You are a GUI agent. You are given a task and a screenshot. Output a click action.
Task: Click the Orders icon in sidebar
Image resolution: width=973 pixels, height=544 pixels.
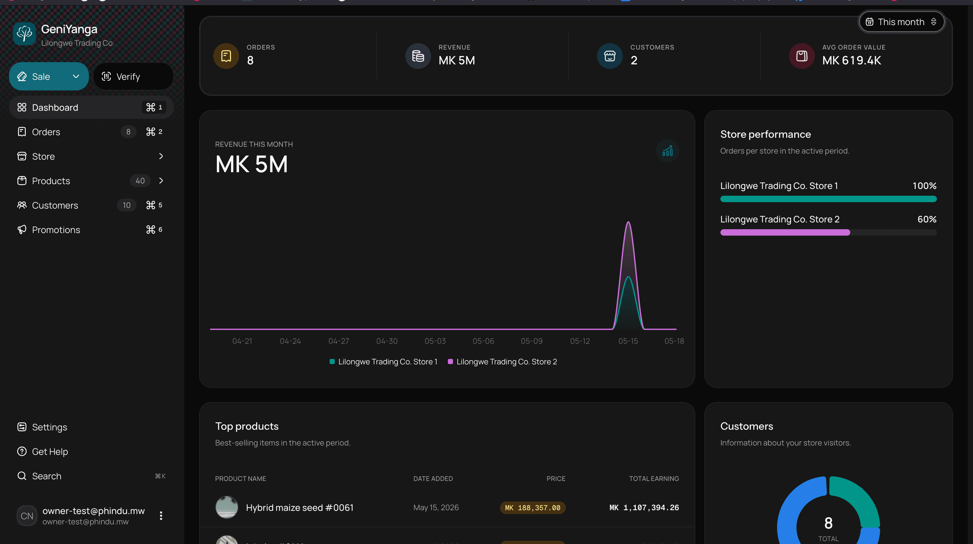[x=22, y=132]
